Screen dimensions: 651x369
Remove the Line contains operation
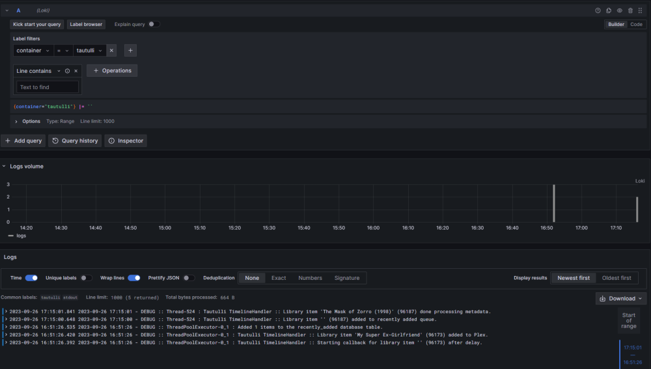(76, 71)
